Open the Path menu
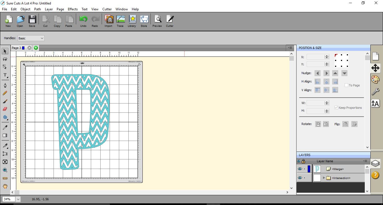Image resolution: width=383 pixels, height=205 pixels. pos(38,9)
